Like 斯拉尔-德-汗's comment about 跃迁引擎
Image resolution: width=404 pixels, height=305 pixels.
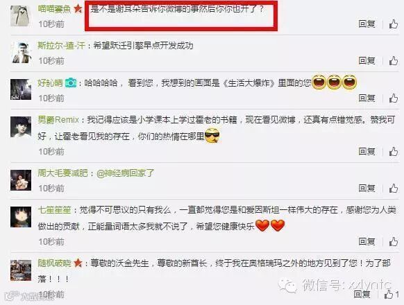[x=393, y=61]
